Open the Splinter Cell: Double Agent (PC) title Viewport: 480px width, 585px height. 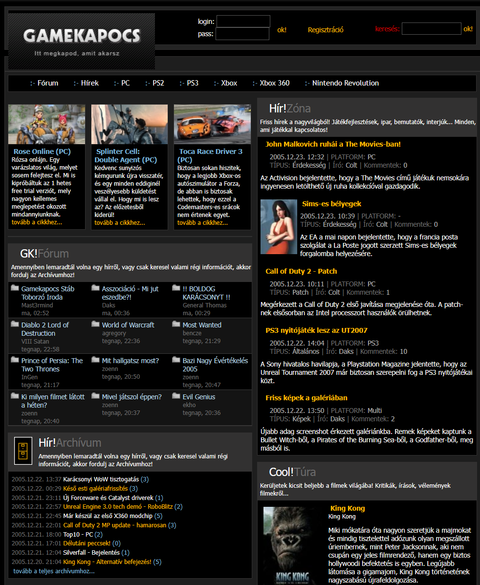(x=126, y=155)
